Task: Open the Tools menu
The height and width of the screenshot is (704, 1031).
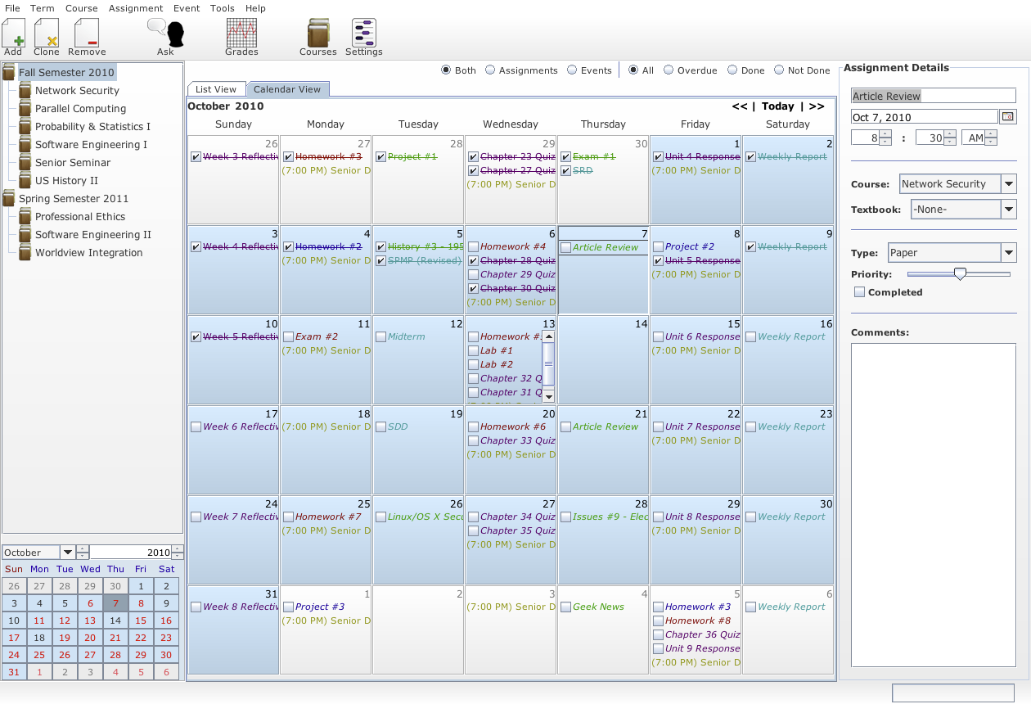Action: tap(222, 8)
